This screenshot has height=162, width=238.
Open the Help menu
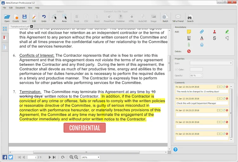click(x=37, y=8)
